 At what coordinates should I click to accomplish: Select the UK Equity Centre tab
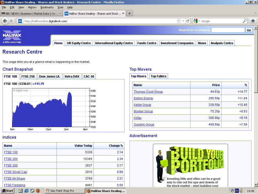[79, 43]
